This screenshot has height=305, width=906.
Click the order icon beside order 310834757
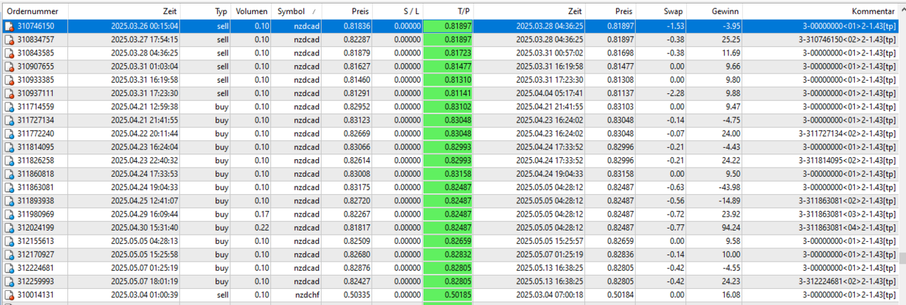(x=9, y=40)
